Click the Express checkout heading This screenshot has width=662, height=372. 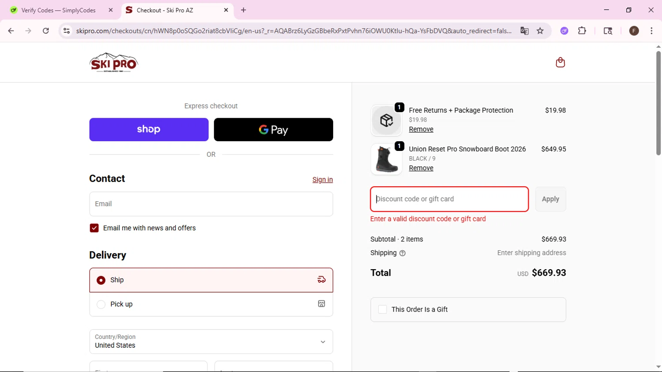[x=211, y=106]
